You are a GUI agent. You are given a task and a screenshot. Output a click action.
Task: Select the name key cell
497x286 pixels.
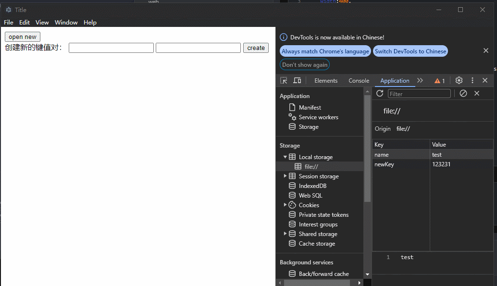coord(401,155)
